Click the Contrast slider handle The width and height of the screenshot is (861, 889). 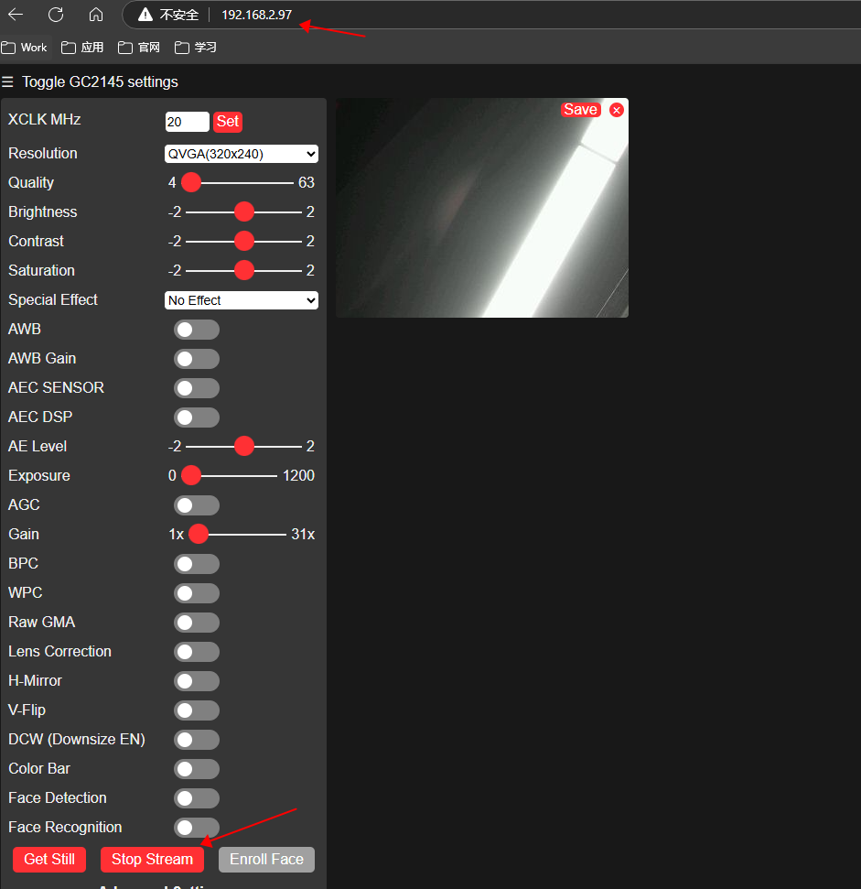point(244,242)
